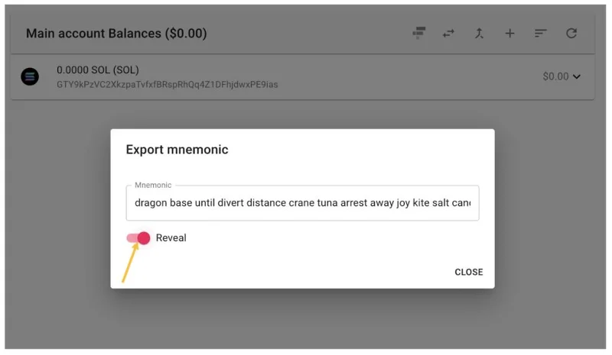The height and width of the screenshot is (355, 612).
Task: Click the 0.0000 SOL (SOL) balance line
Action: click(x=98, y=70)
